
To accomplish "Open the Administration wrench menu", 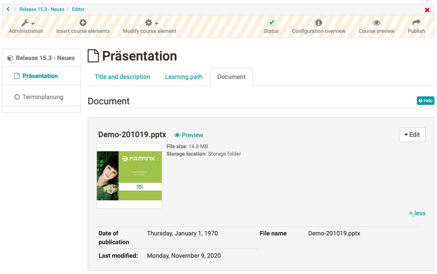I will click(x=26, y=26).
